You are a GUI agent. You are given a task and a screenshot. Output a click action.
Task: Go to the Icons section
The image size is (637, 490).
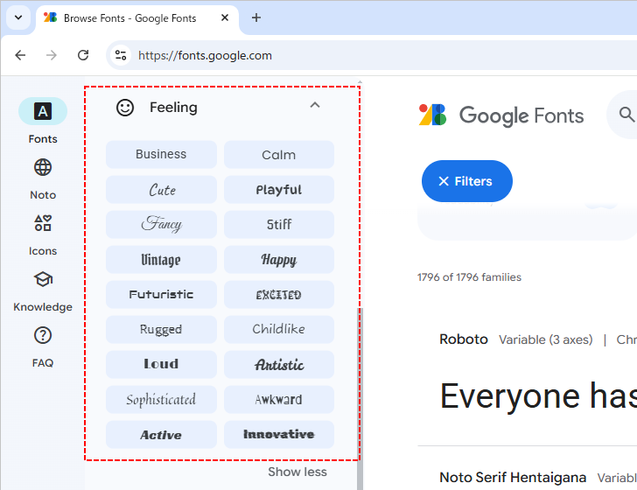(x=42, y=224)
